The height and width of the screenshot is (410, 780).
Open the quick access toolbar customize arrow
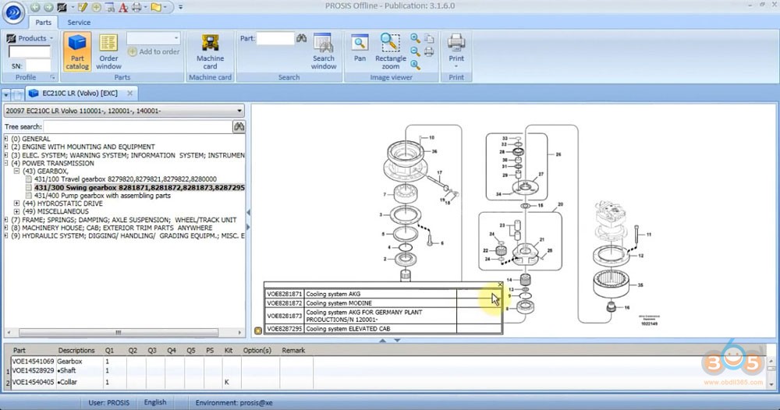click(181, 8)
